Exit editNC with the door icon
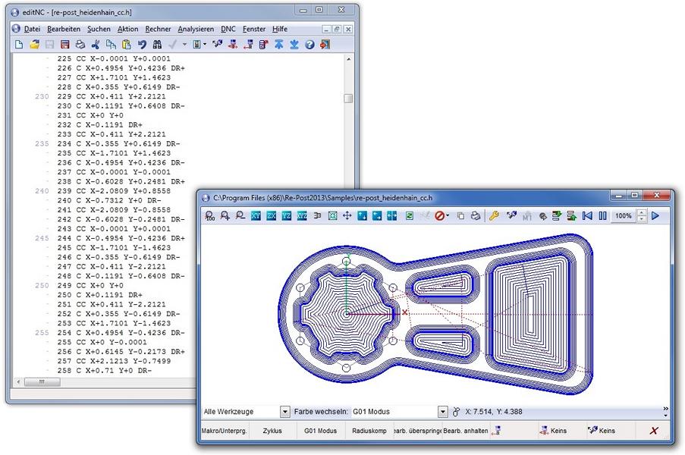This screenshot has width=685, height=455. click(325, 45)
